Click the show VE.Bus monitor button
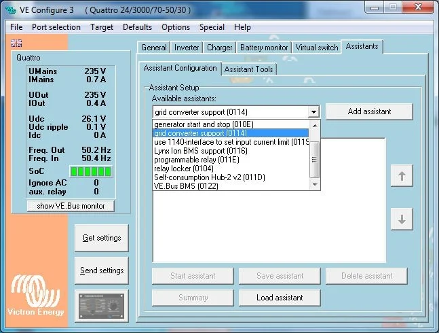 click(71, 206)
